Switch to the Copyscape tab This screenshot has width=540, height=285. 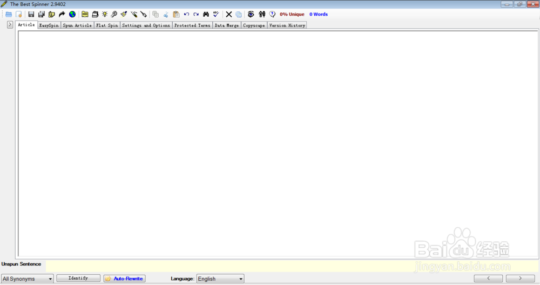[254, 25]
